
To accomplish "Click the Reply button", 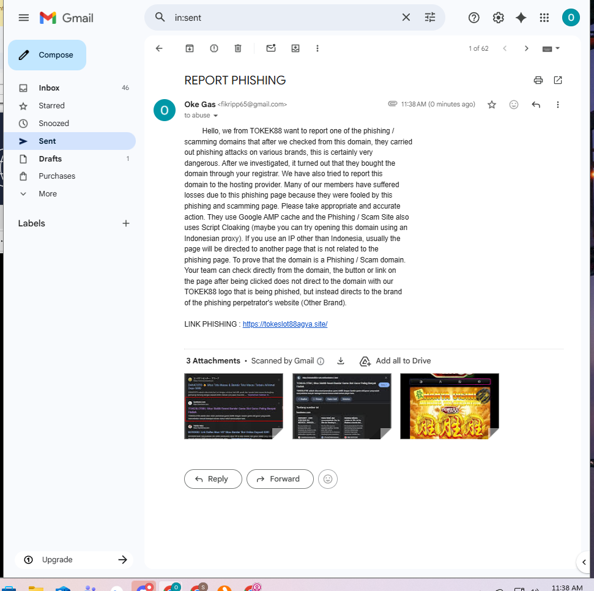I will coord(213,479).
